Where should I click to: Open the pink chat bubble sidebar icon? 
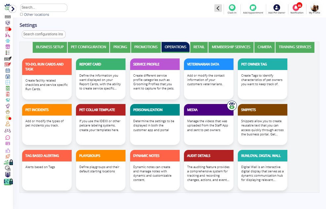click(x=8, y=138)
